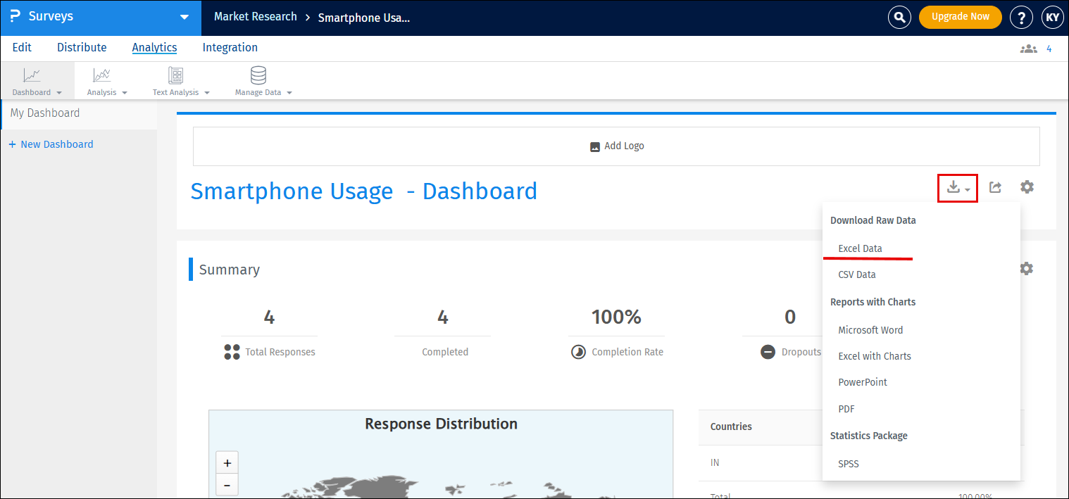The height and width of the screenshot is (499, 1069).
Task: Select SPSS statistics package option
Action: 849,464
